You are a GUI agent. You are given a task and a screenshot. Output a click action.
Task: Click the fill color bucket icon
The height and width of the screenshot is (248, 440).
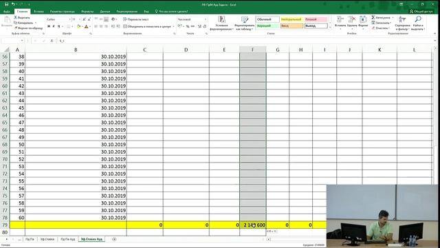pos(79,26)
